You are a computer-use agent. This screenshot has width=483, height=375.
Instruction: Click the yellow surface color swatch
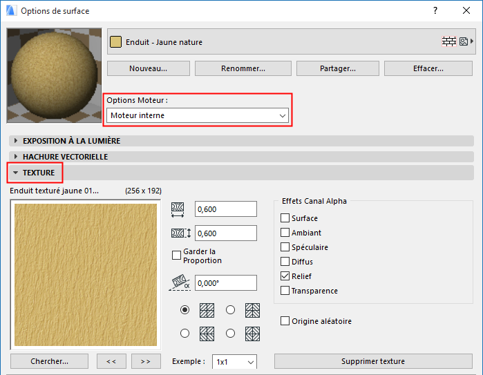115,42
